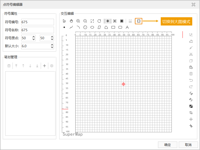Select the rounded rectangle drawing tool

pos(120,27)
